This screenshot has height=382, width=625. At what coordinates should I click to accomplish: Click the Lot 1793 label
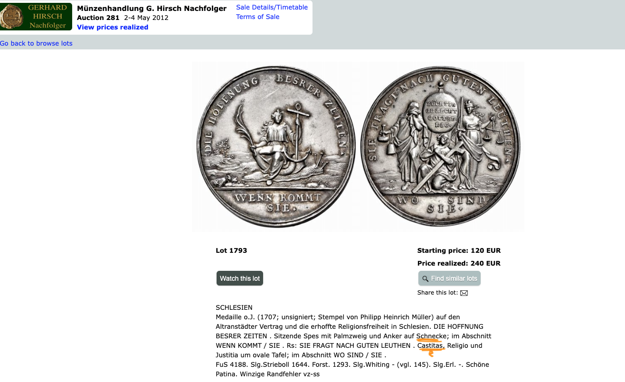pos(231,250)
